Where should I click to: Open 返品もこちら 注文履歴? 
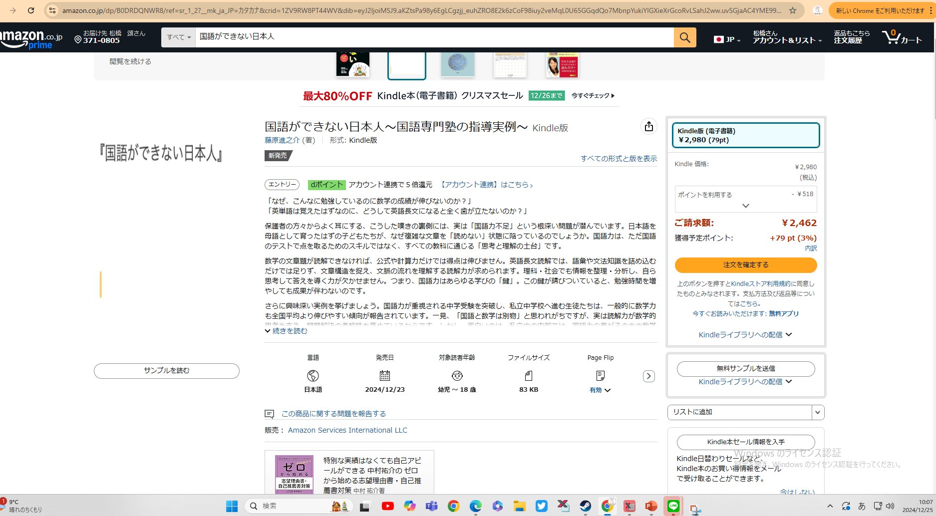tap(852, 37)
